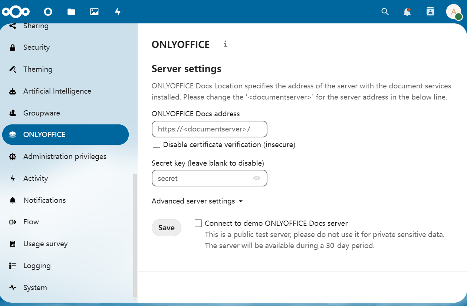Expand Advanced server settings

click(x=197, y=201)
